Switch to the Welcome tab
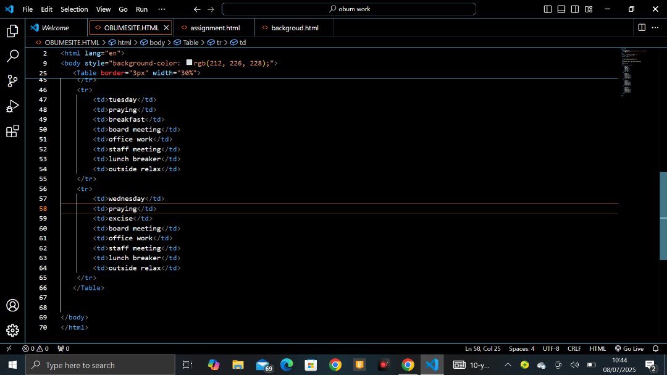This screenshot has height=375, width=667. 56,28
